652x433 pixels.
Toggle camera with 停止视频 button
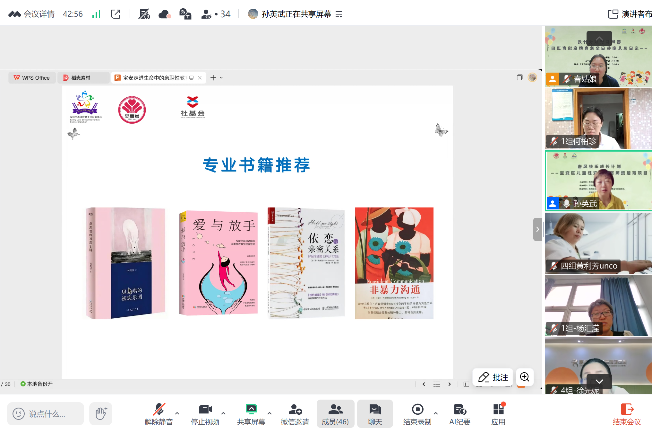205,410
